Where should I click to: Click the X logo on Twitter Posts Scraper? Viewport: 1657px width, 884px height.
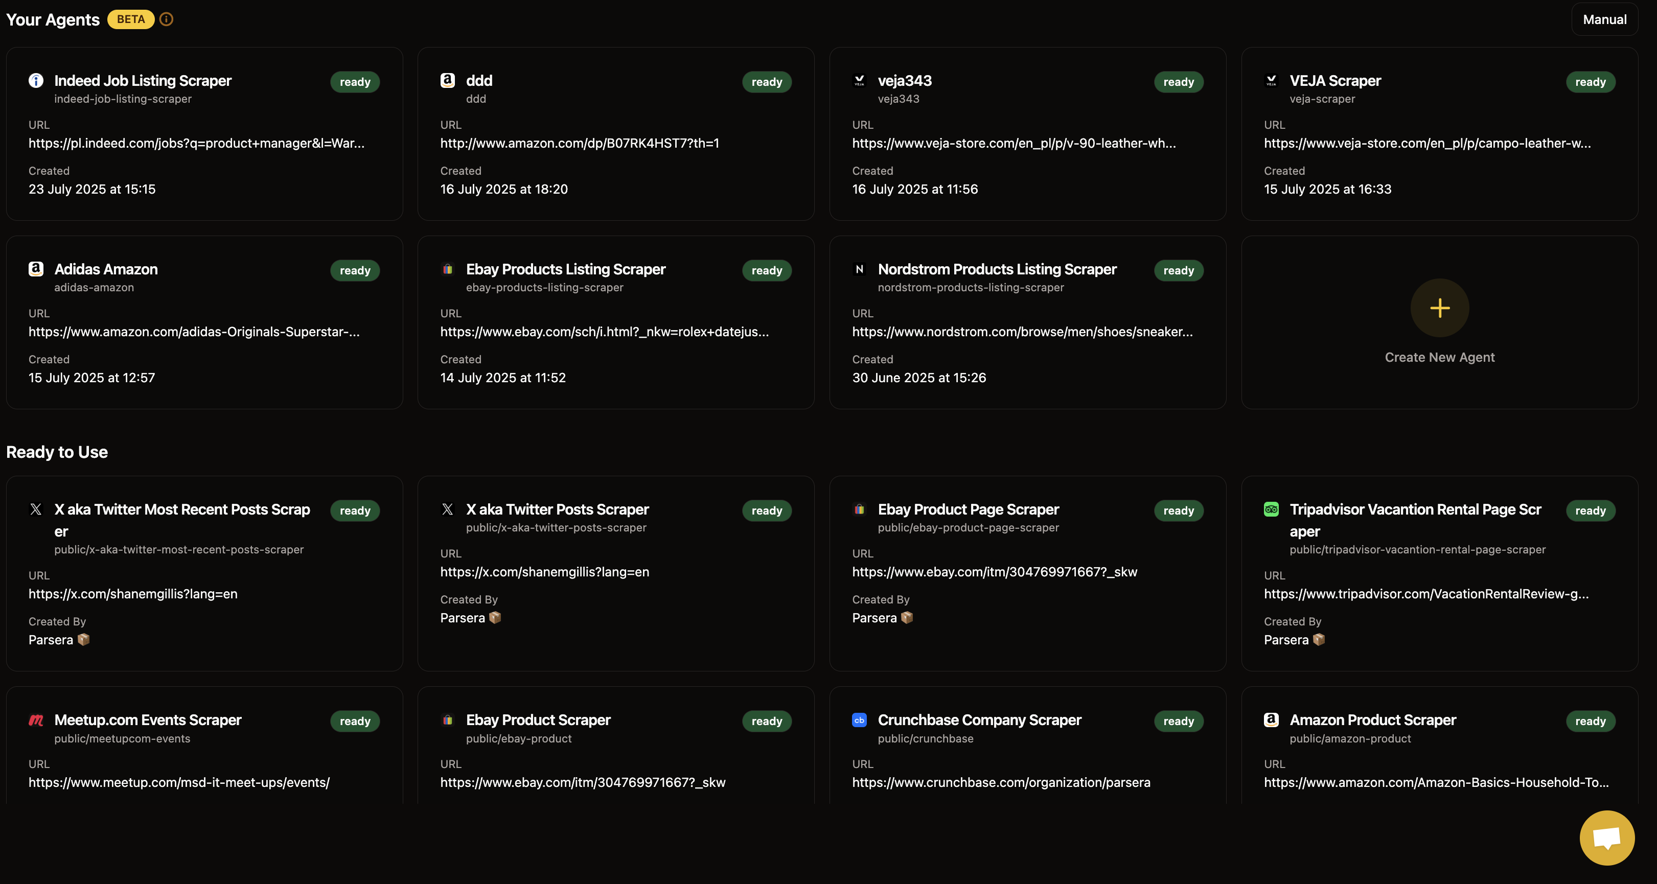click(x=448, y=509)
